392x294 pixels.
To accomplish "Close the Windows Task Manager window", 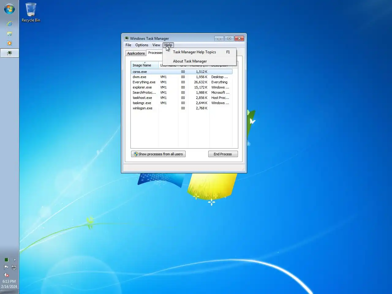I will point(239,38).
